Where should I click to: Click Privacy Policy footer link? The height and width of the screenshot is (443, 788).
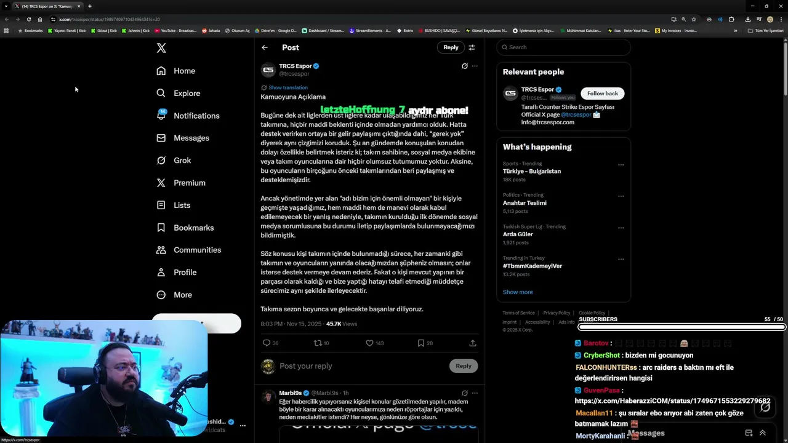[557, 313]
